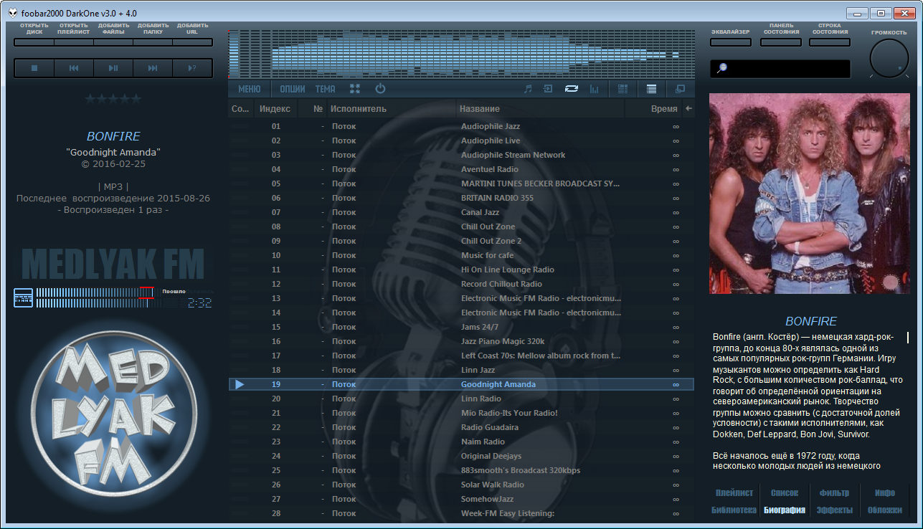Viewport: 923px width, 529px height.
Task: Toggle the repeat loop icon
Action: tap(572, 89)
